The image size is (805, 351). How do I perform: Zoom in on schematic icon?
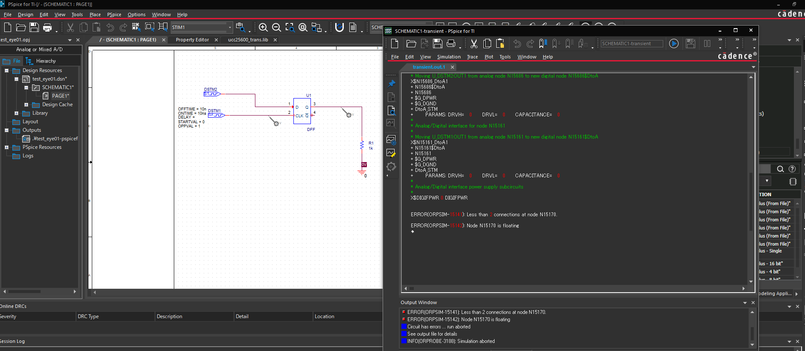pyautogui.click(x=263, y=27)
